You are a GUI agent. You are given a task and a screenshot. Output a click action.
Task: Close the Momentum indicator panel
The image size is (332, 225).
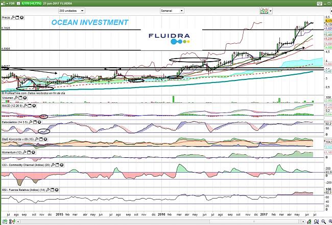point(33,152)
